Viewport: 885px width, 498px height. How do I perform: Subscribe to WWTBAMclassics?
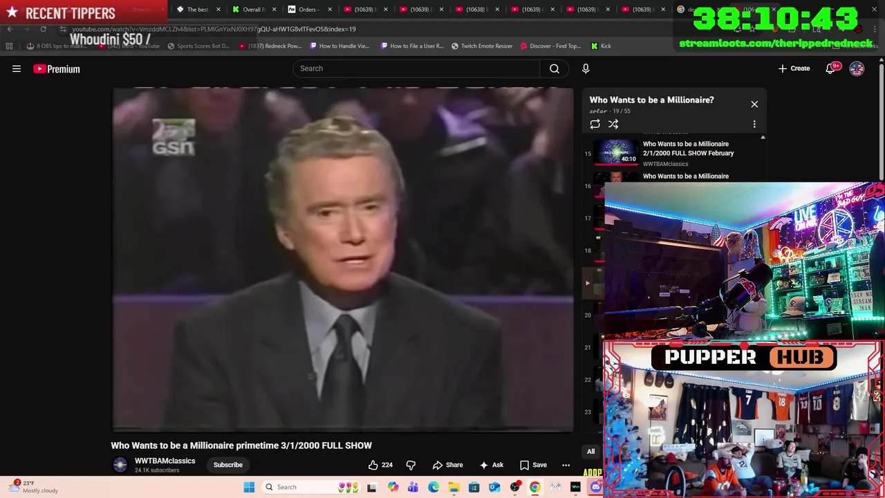pyautogui.click(x=227, y=465)
